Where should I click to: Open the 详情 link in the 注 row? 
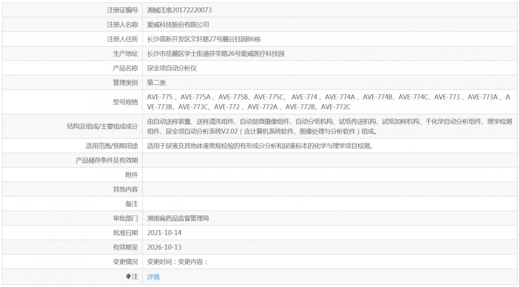coord(153,277)
